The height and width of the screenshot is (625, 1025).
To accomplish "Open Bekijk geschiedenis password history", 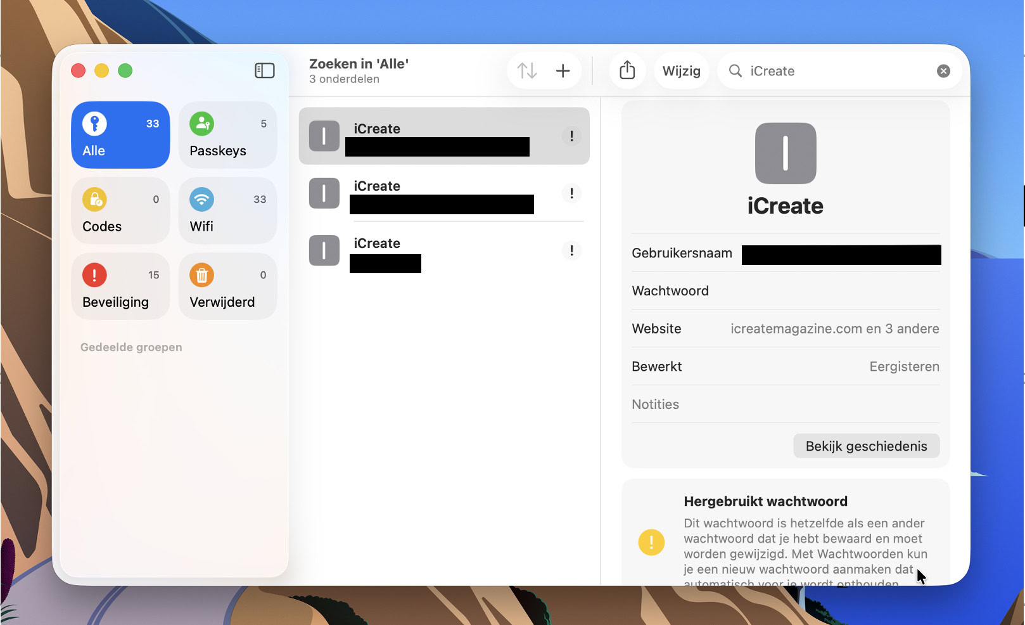I will 866,446.
